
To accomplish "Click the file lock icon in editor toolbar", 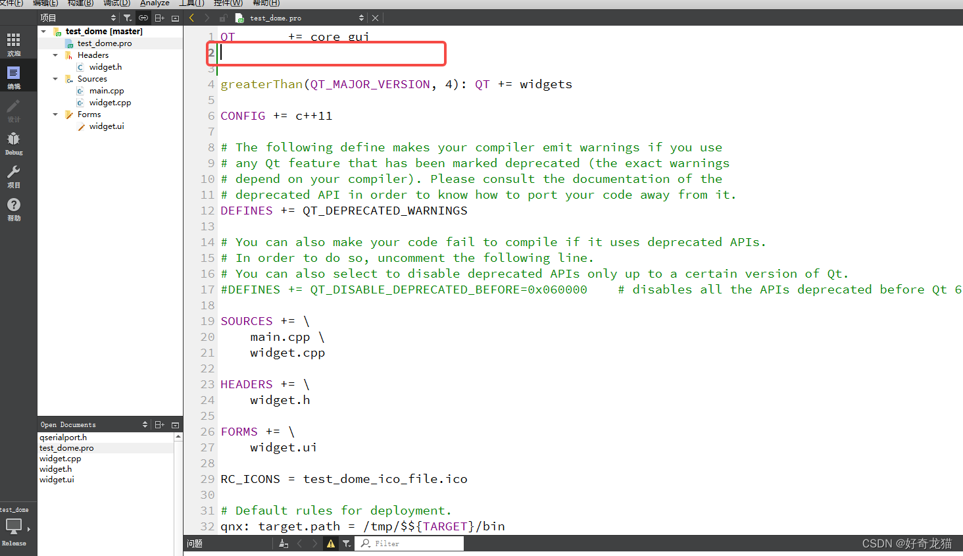I will 223,18.
